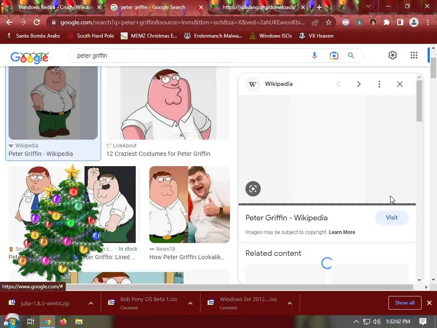The height and width of the screenshot is (328, 437).
Task: Open Chrome's three-dot menu
Action: (x=428, y=22)
